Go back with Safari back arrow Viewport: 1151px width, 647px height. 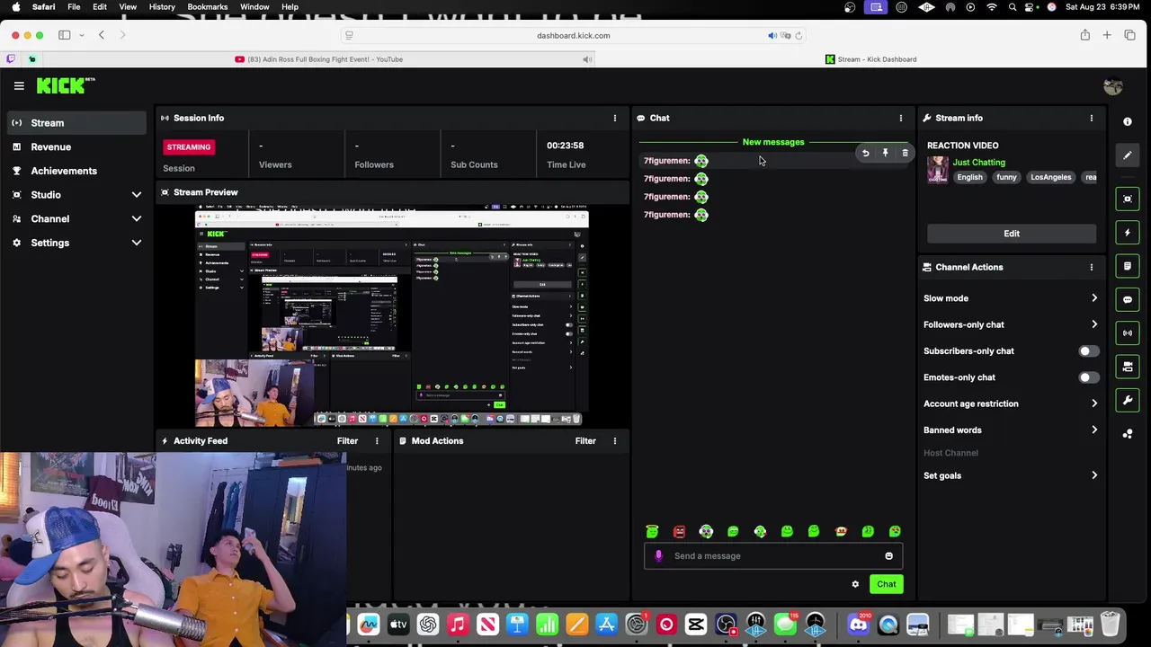click(102, 35)
